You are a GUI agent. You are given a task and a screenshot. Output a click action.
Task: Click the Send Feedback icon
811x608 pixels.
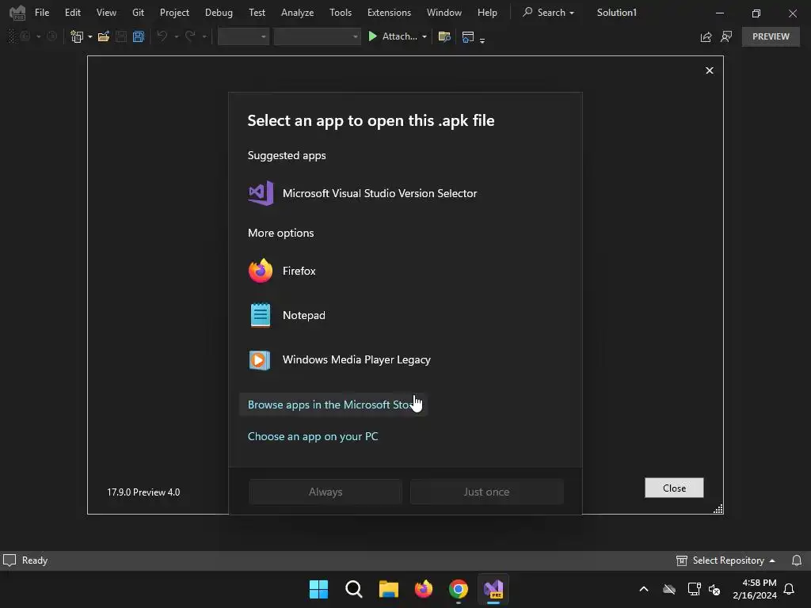coord(727,36)
